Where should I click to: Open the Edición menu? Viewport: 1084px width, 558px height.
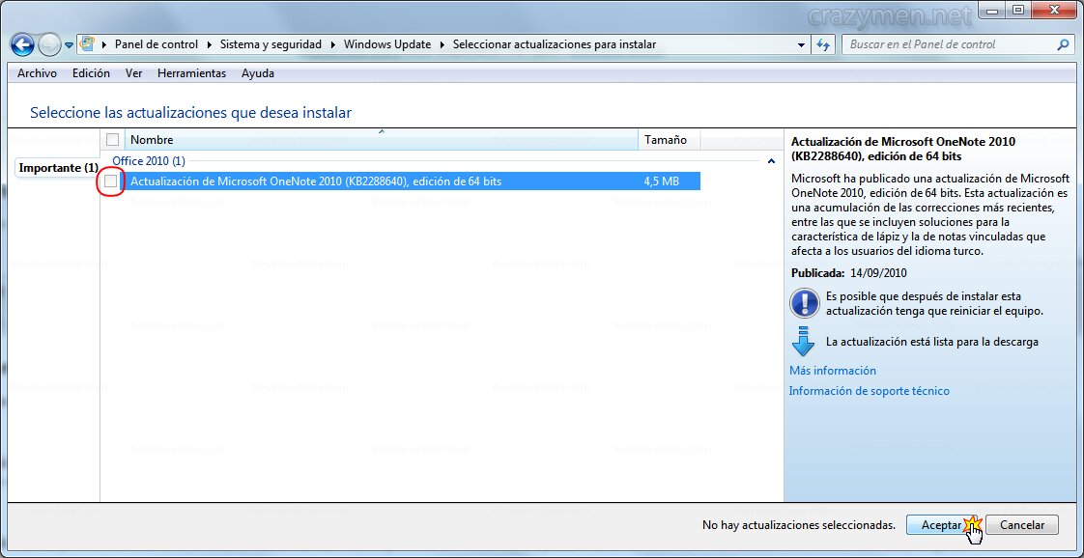pos(91,73)
